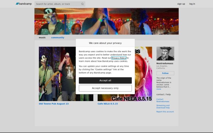Open the sign up link

(x=181, y=4)
